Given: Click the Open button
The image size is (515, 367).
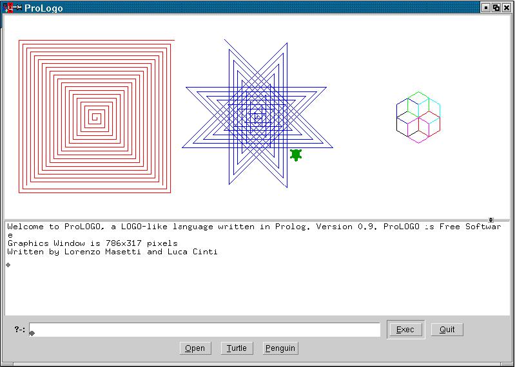Looking at the screenshot, I should click(x=195, y=348).
